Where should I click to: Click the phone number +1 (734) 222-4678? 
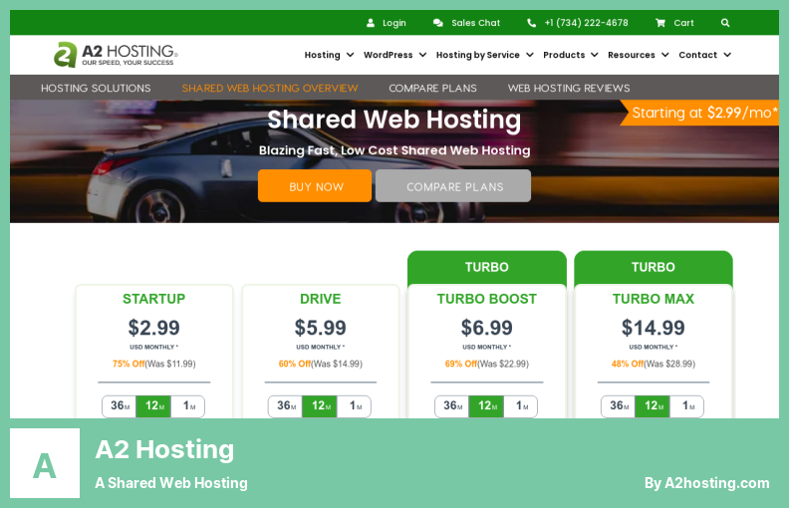[586, 23]
